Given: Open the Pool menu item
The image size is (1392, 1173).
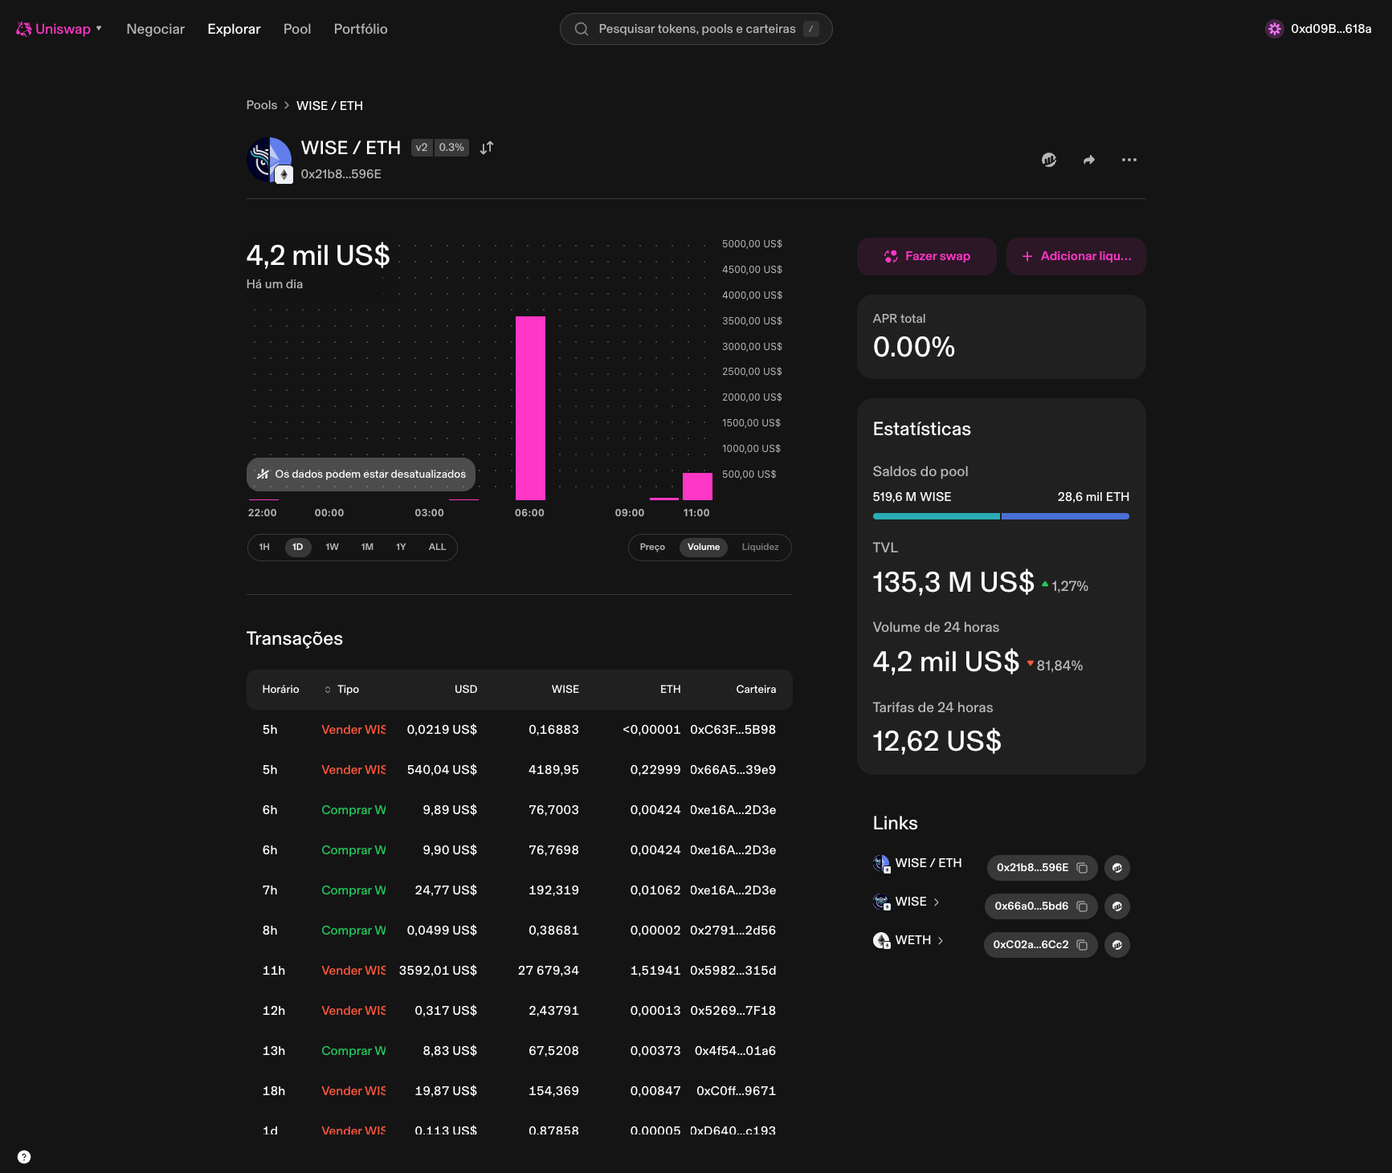Looking at the screenshot, I should point(297,29).
